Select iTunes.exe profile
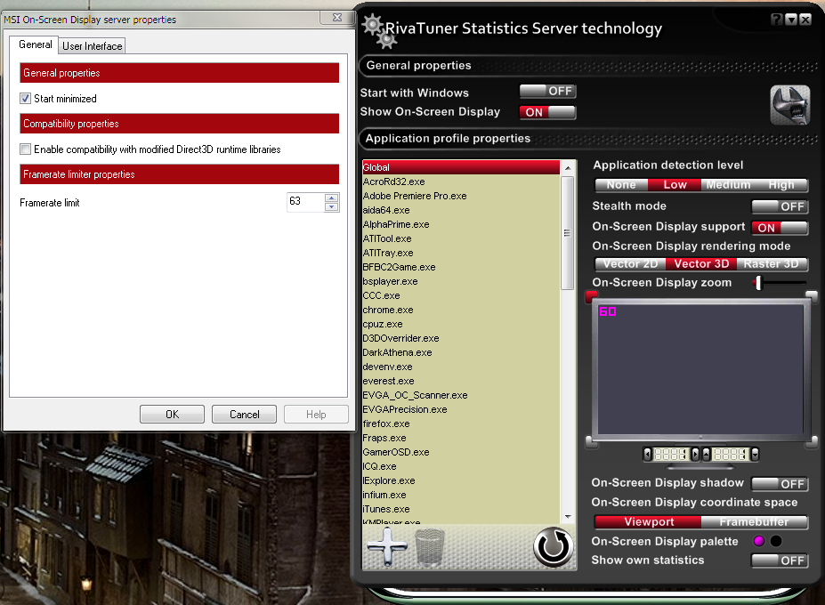Viewport: 825px width, 605px height. [x=461, y=509]
